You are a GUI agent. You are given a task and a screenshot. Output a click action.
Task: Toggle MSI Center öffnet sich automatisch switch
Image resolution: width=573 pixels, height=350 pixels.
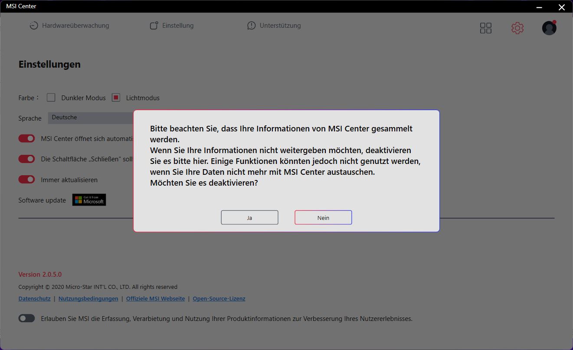26,138
